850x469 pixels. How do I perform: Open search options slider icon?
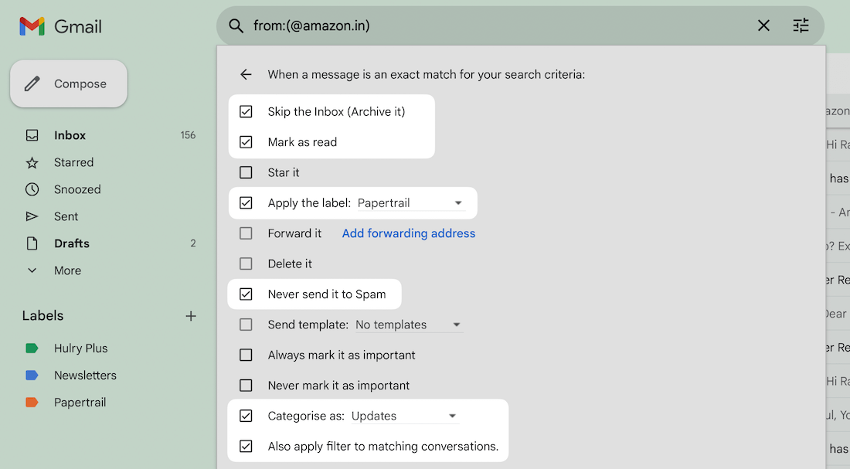coord(801,26)
